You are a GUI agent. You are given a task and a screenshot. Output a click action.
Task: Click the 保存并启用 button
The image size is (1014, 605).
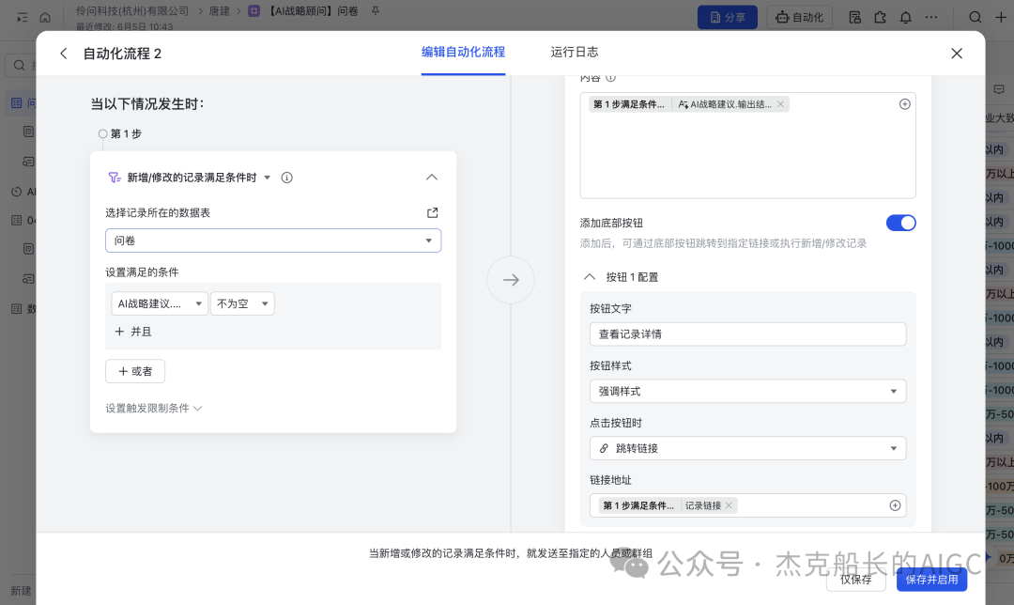(x=931, y=579)
